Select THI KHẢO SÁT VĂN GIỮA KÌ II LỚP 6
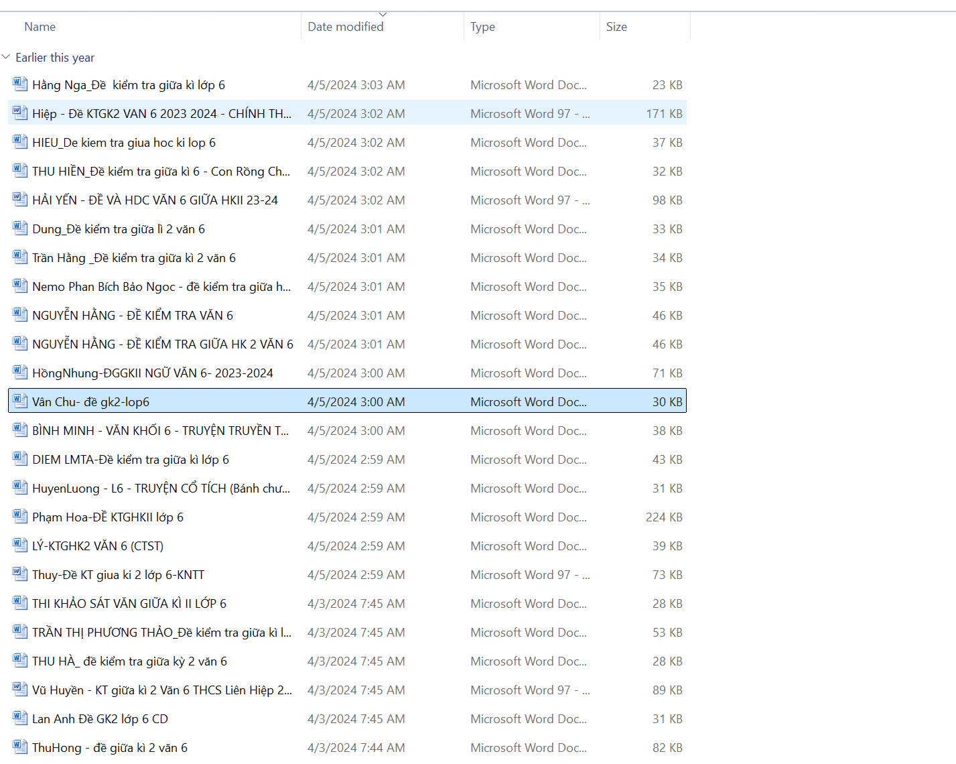The width and height of the screenshot is (956, 764). [129, 604]
